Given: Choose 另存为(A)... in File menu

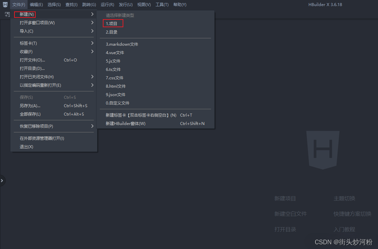Looking at the screenshot, I should (30, 106).
